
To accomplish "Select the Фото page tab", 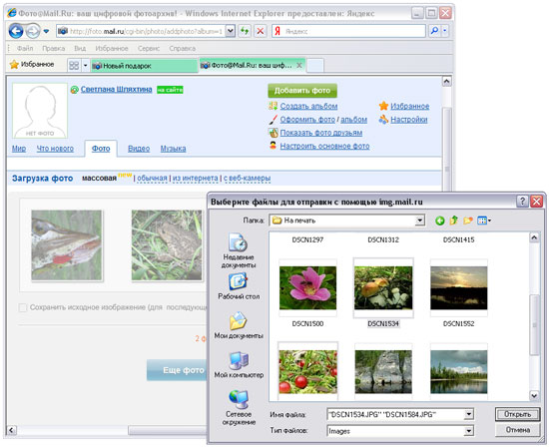I will point(101,149).
